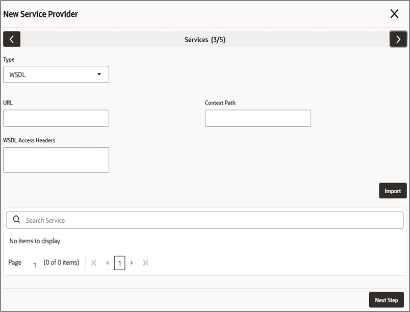Go to the previous page arrow
410x312 pixels.
click(x=107, y=263)
